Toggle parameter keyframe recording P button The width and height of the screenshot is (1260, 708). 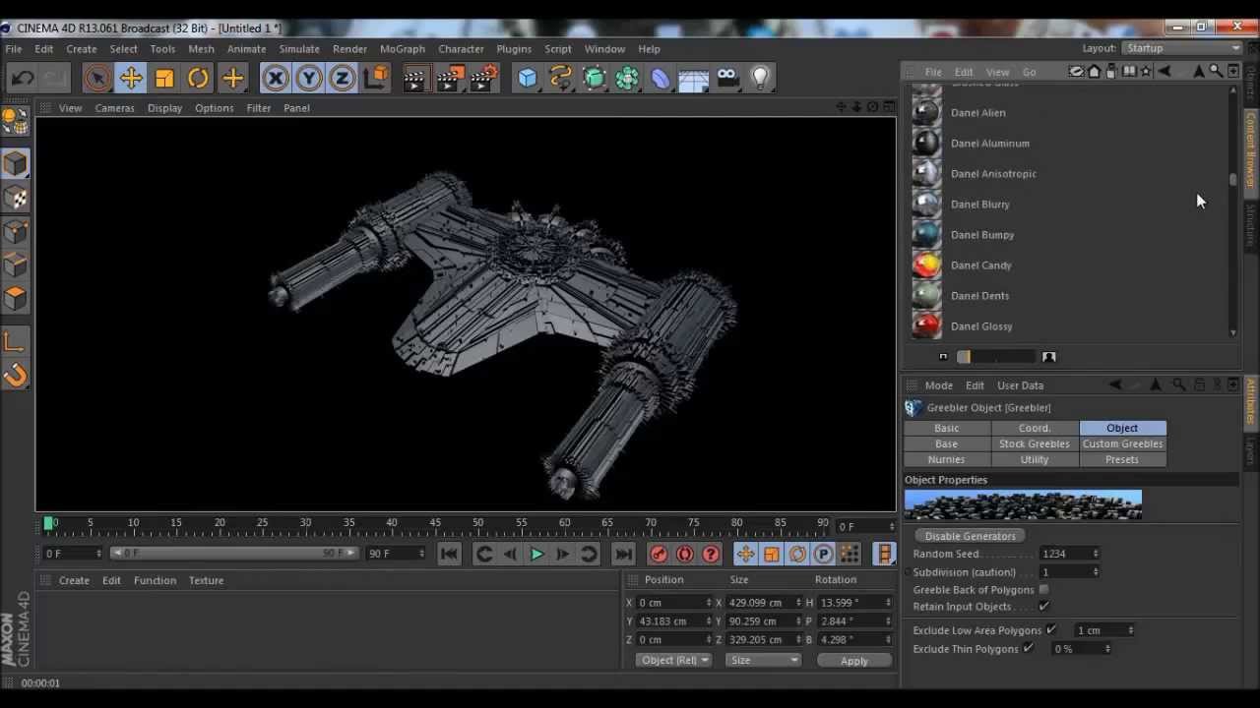[x=823, y=554]
